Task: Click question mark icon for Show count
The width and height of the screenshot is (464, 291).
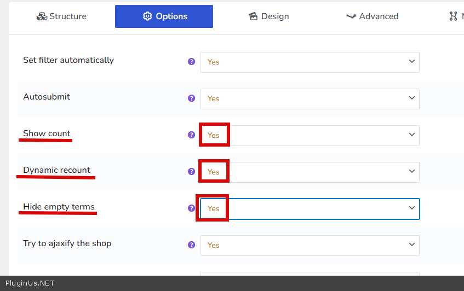Action: pos(191,135)
